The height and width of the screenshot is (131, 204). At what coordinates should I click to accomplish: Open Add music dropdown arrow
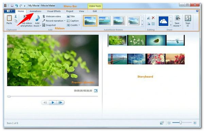click(40, 26)
